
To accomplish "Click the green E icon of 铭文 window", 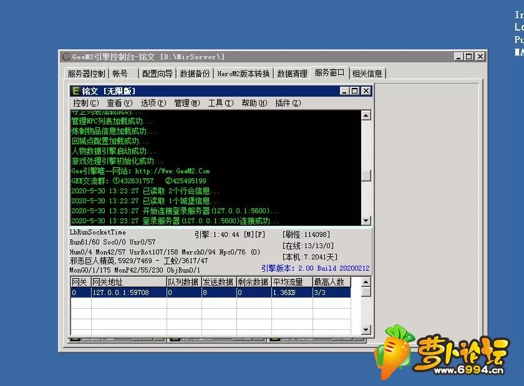I will point(76,91).
